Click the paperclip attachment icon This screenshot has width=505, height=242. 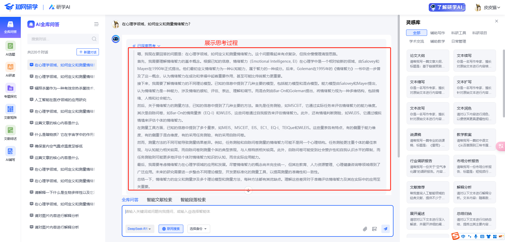[x=365, y=229]
